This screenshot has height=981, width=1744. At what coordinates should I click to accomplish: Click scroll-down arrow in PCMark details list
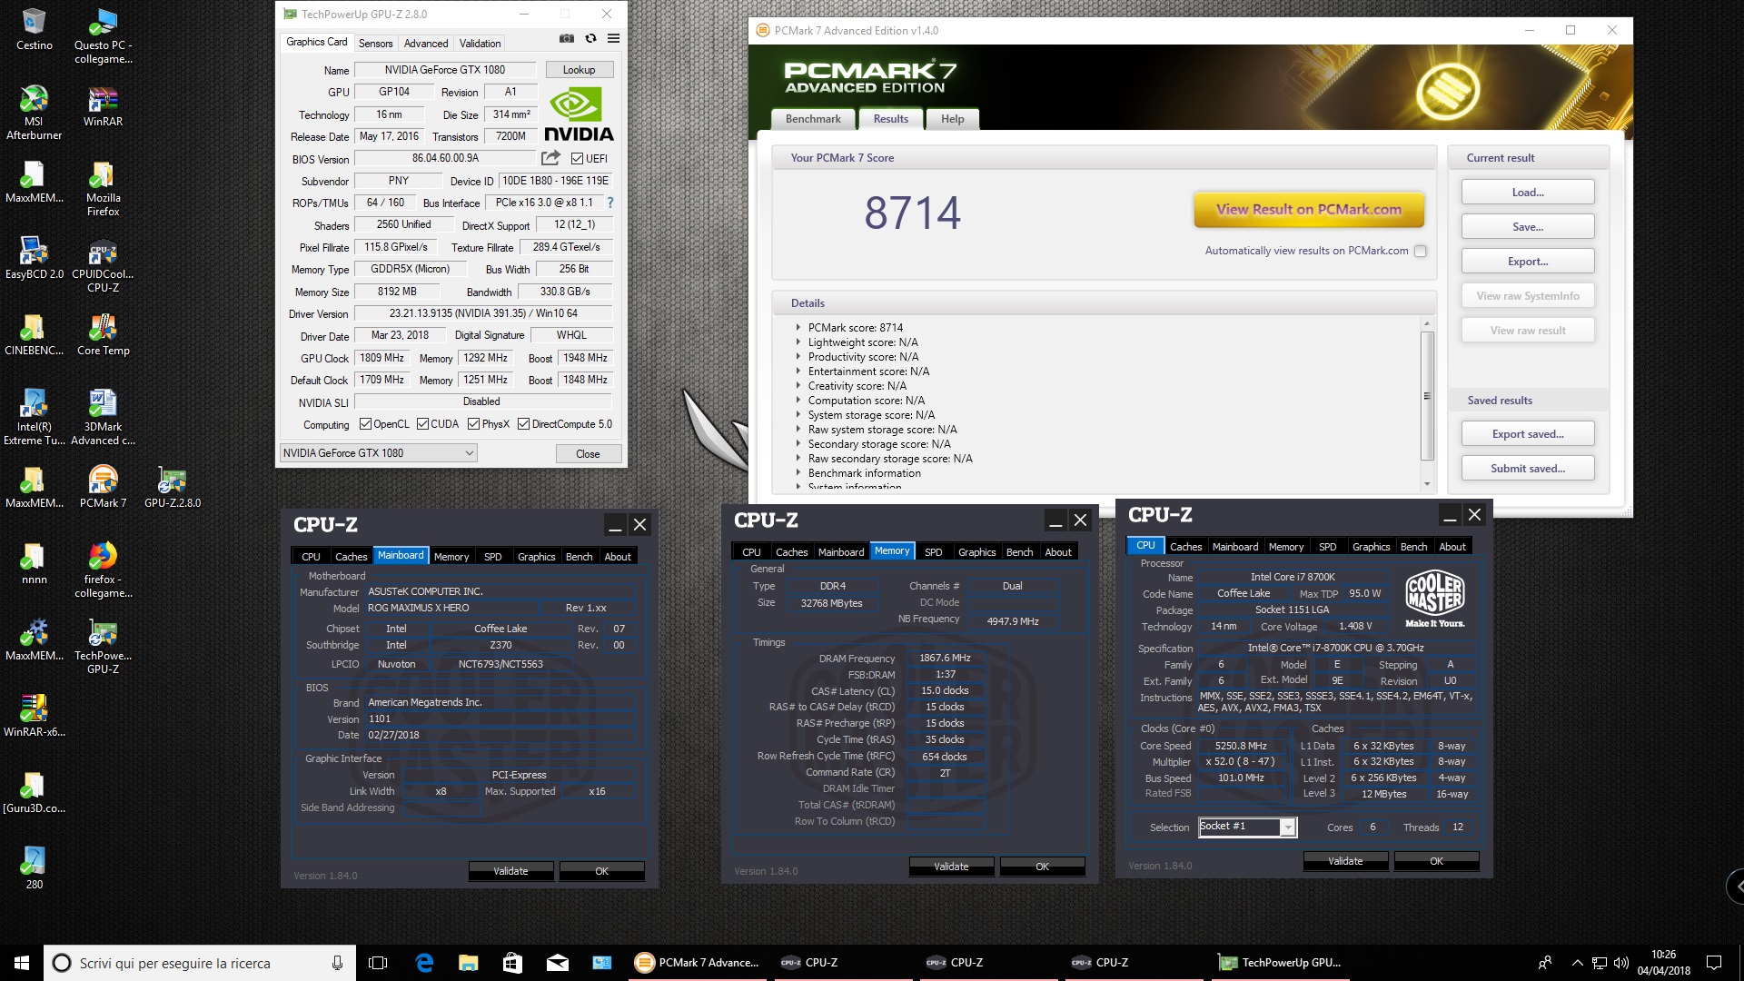[1427, 483]
